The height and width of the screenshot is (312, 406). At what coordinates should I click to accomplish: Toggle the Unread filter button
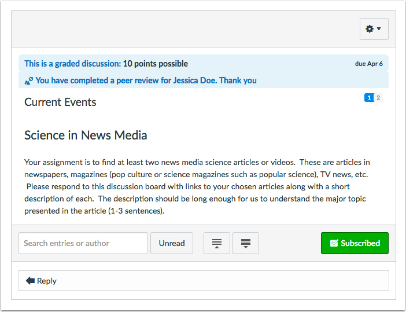click(x=172, y=243)
